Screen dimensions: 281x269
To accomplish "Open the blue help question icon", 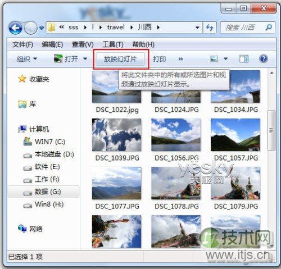I will pos(264,59).
